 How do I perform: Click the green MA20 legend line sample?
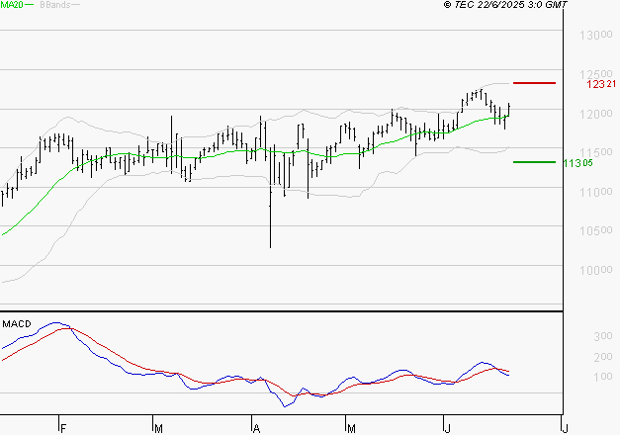(29, 5)
